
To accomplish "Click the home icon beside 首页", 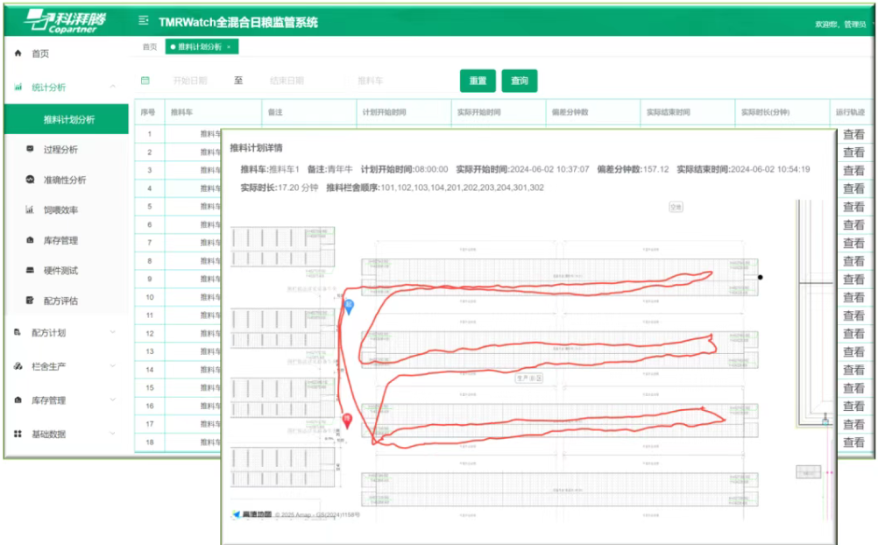I will (x=18, y=53).
